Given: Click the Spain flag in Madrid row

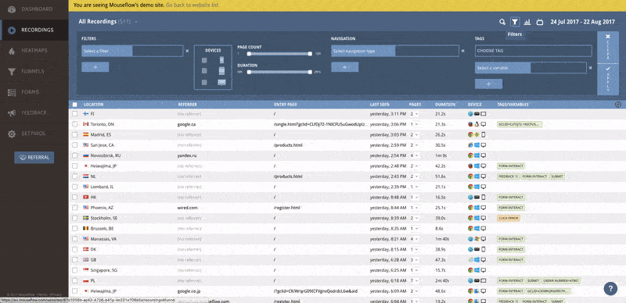Looking at the screenshot, I should (85, 134).
